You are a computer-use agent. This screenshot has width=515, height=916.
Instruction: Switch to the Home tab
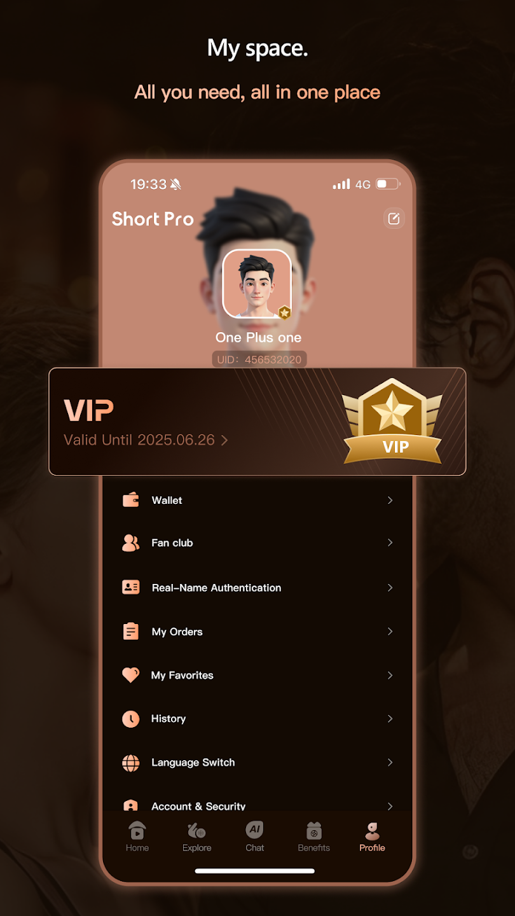pyautogui.click(x=137, y=836)
